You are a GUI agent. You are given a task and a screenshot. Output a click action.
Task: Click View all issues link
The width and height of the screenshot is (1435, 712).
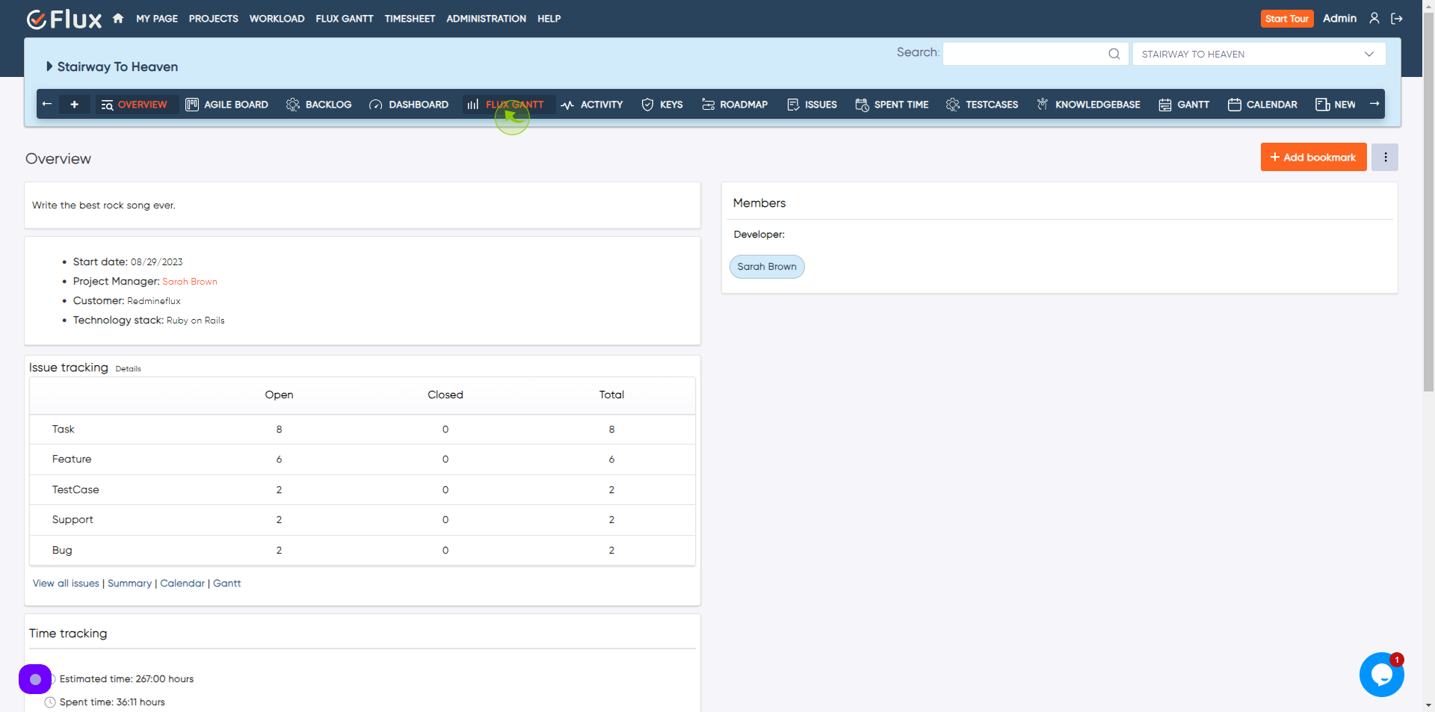(66, 583)
